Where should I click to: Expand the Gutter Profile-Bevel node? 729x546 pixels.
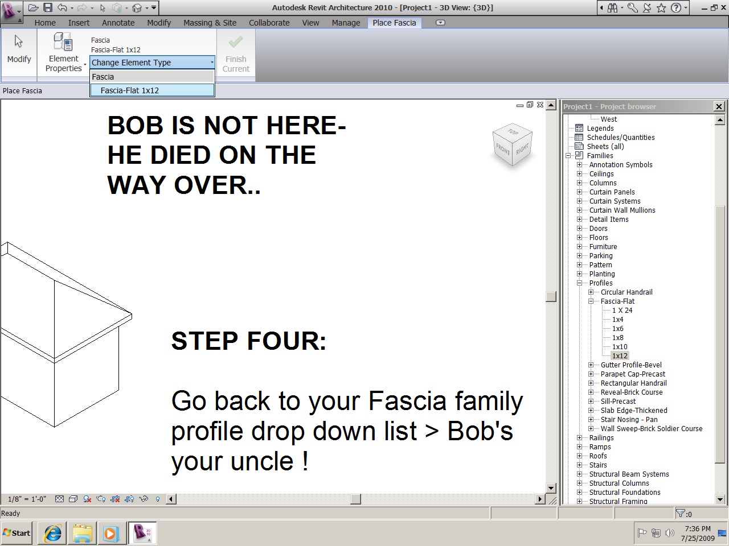point(591,365)
